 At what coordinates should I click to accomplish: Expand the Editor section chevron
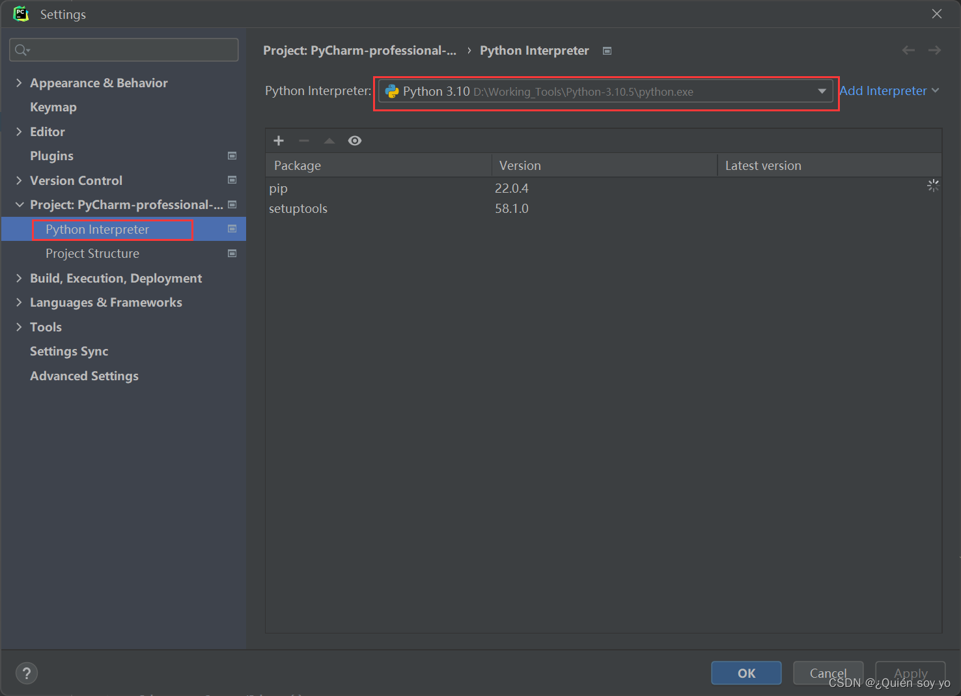tap(19, 132)
